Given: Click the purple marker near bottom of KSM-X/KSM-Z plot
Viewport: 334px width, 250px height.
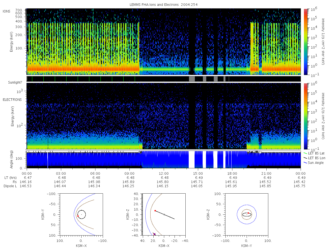Looking at the screenshot, I should pos(155,234).
